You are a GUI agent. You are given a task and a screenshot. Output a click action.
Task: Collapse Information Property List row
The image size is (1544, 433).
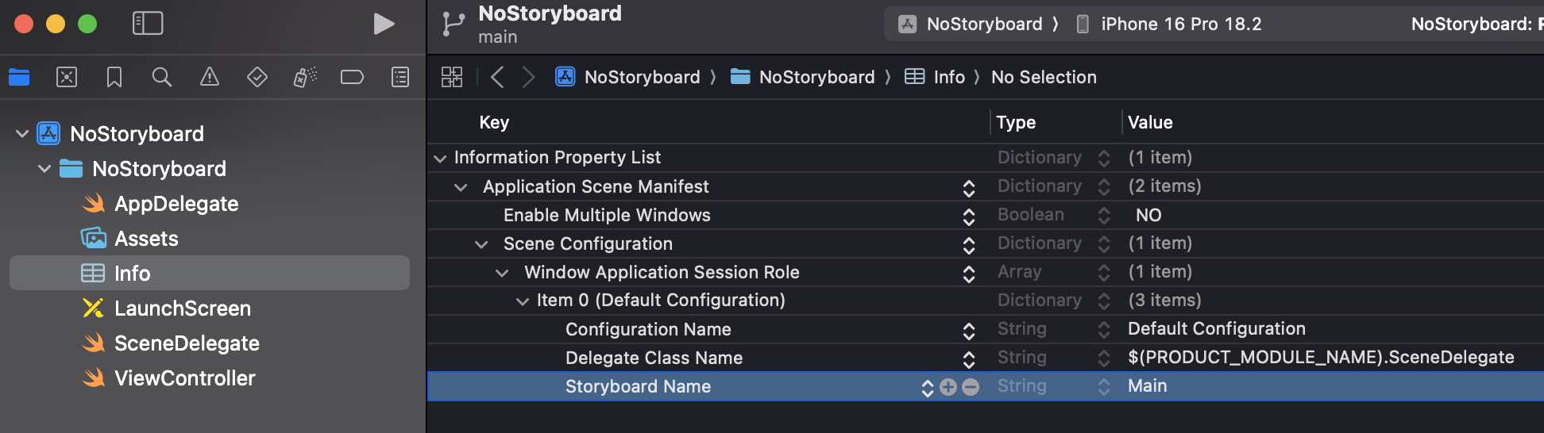[x=440, y=159]
